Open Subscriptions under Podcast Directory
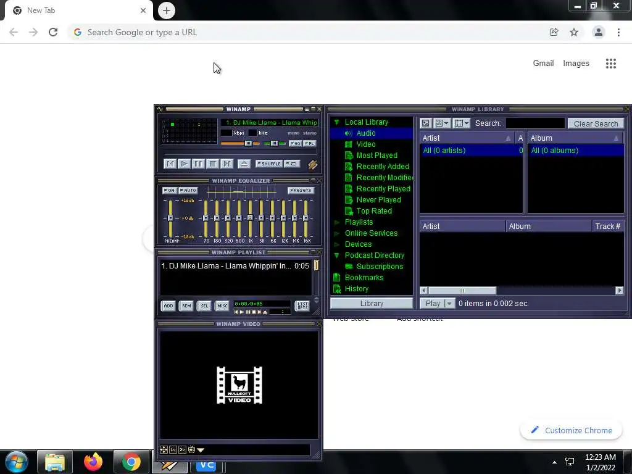This screenshot has width=632, height=474. point(380,267)
